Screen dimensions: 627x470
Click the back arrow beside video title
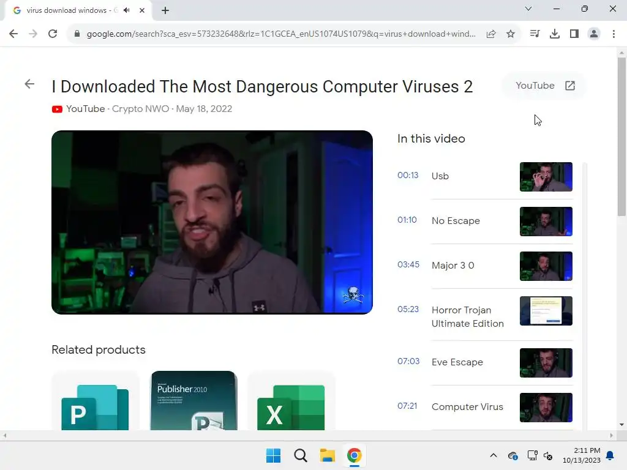tap(29, 84)
